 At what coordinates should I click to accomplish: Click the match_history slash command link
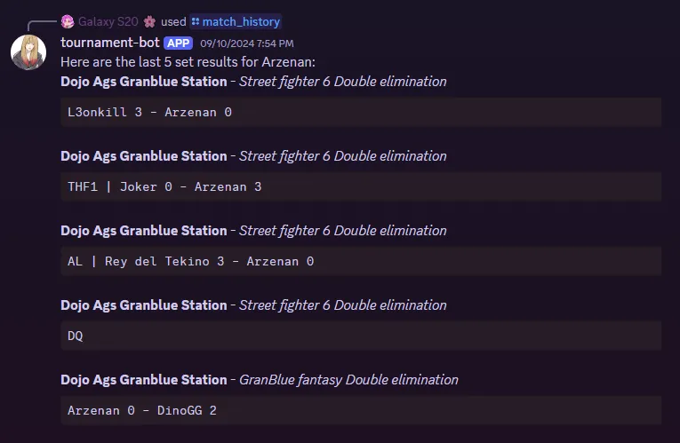pos(236,21)
